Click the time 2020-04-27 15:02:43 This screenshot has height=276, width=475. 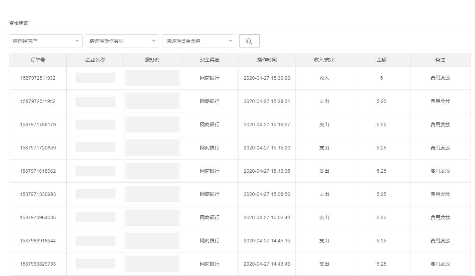[x=267, y=217]
